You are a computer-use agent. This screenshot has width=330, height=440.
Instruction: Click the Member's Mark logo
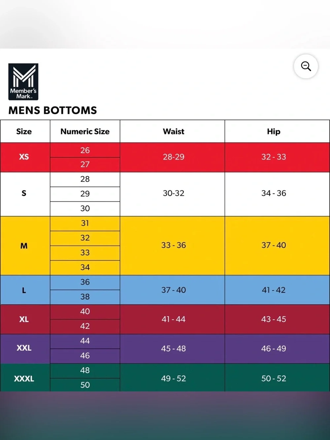click(x=23, y=82)
